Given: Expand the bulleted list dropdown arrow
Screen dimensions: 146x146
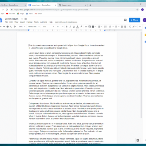Looking at the screenshot, I should pos(119,27).
